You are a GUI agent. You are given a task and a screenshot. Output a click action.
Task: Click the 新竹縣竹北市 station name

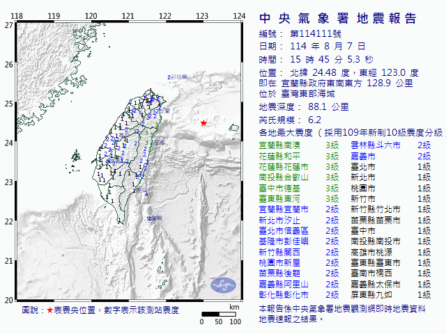click(376, 209)
